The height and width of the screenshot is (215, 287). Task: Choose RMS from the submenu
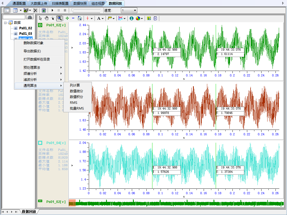pyautogui.click(x=73, y=103)
